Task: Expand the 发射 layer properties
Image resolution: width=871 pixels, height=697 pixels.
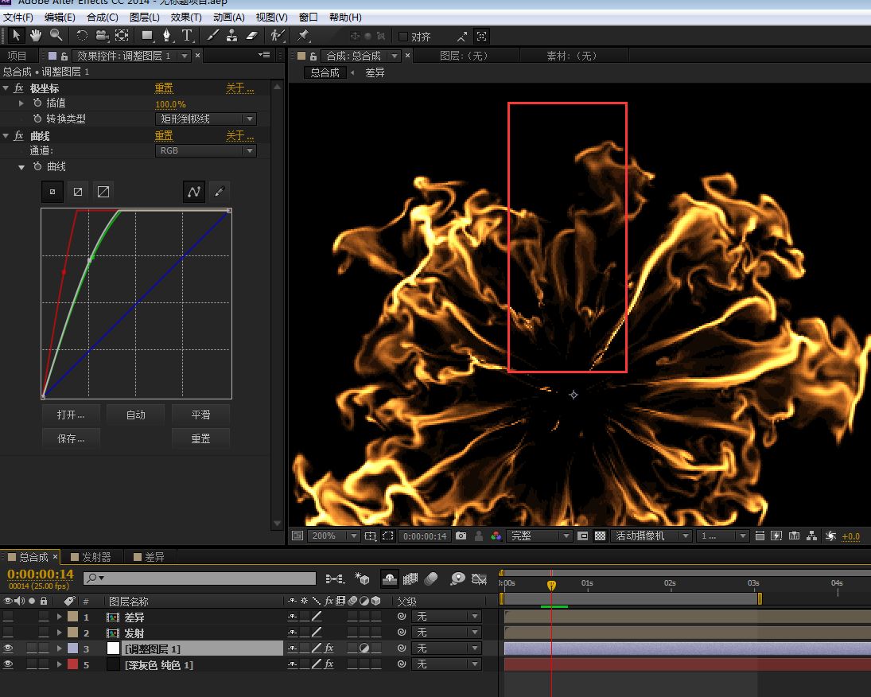Action: tap(60, 633)
